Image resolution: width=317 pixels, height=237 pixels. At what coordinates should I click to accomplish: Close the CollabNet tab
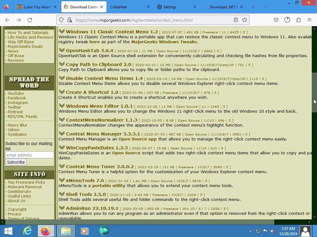pyautogui.click(x=148, y=7)
